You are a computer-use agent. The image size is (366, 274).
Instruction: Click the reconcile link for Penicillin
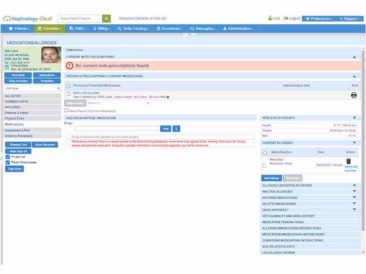pos(350,171)
